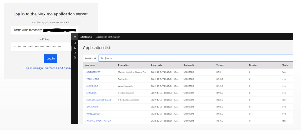
Task: Select the application list icon in sidebar
Action: click(x=75, y=49)
